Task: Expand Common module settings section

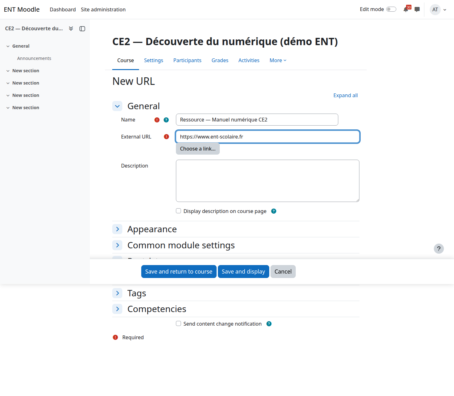Action: pyautogui.click(x=117, y=245)
